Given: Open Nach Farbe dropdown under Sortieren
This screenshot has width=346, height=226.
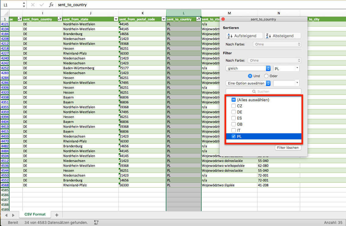Looking at the screenshot, I should (x=277, y=44).
